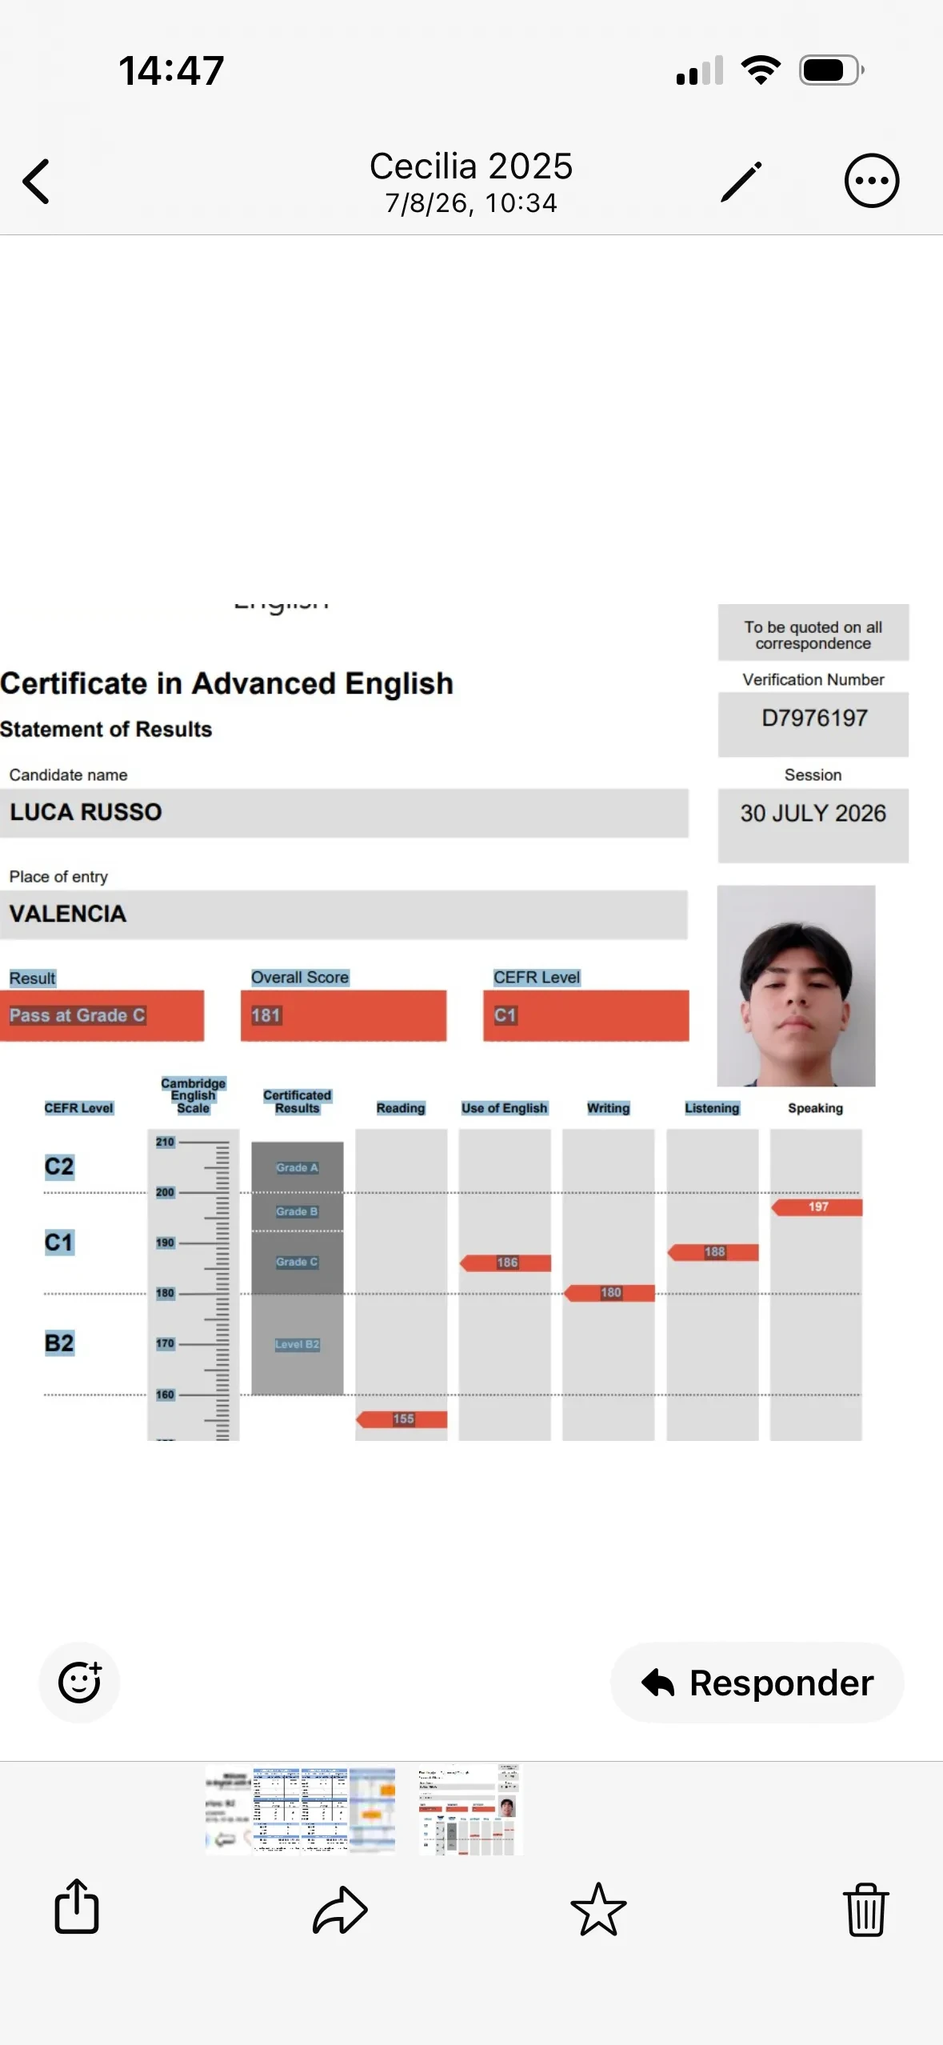
Task: Tap the Reading score 155 marker
Action: pos(402,1419)
